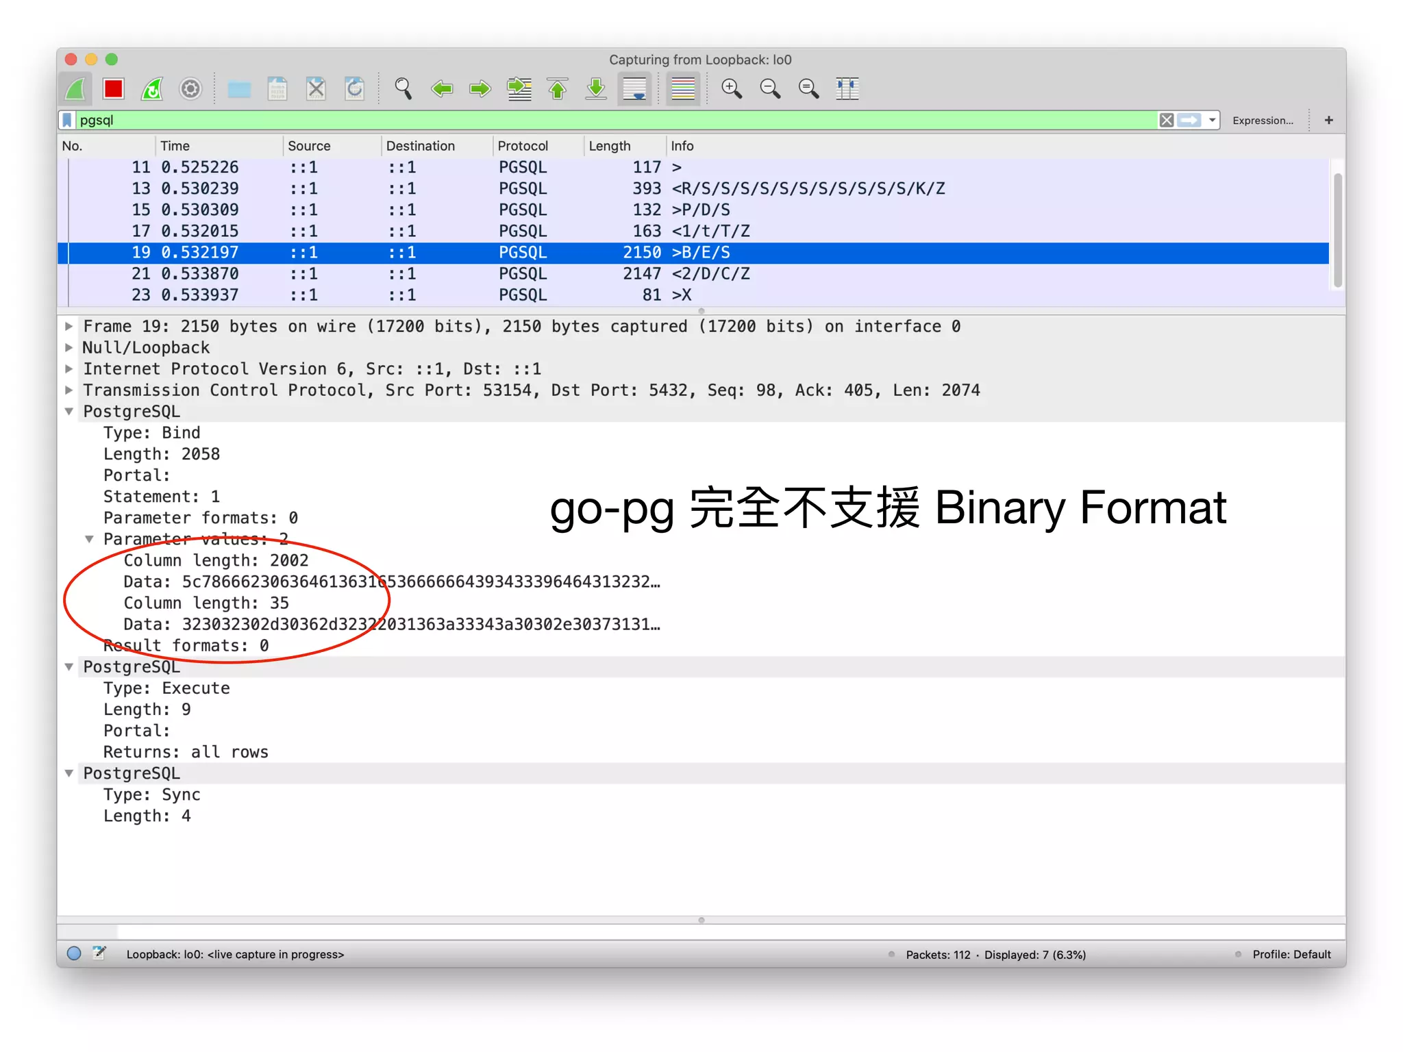This screenshot has height=1052, width=1403.
Task: Open capture options gear icon
Action: click(190, 89)
